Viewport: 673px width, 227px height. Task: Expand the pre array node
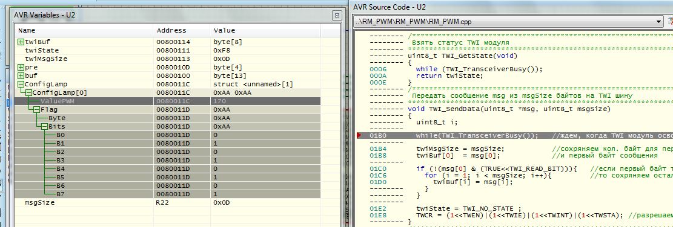pyautogui.click(x=21, y=67)
